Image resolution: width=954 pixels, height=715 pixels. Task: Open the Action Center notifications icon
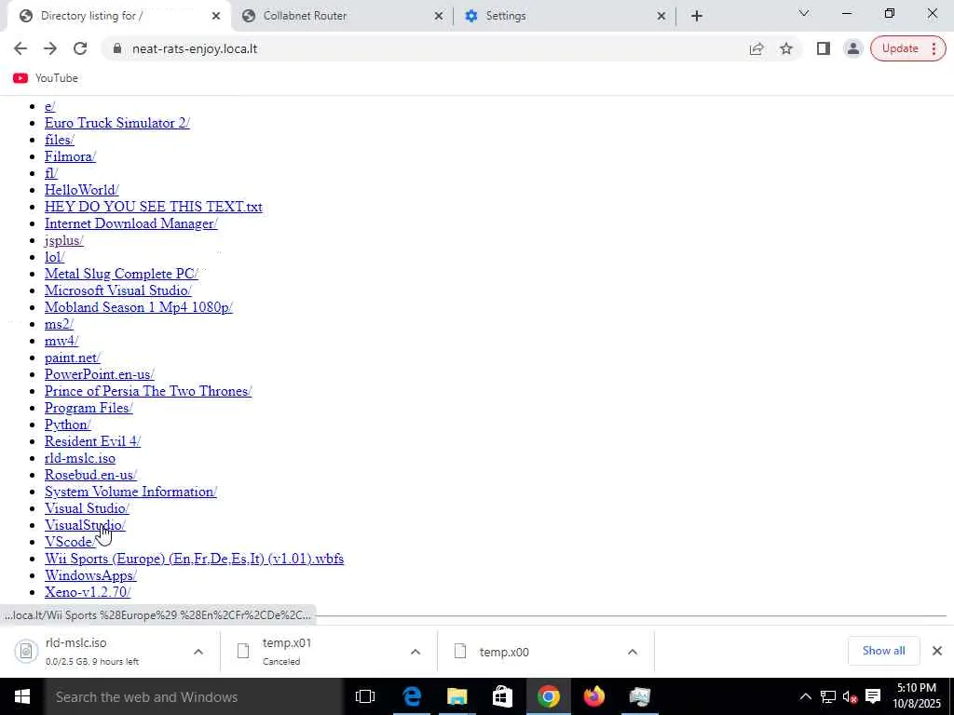click(873, 696)
